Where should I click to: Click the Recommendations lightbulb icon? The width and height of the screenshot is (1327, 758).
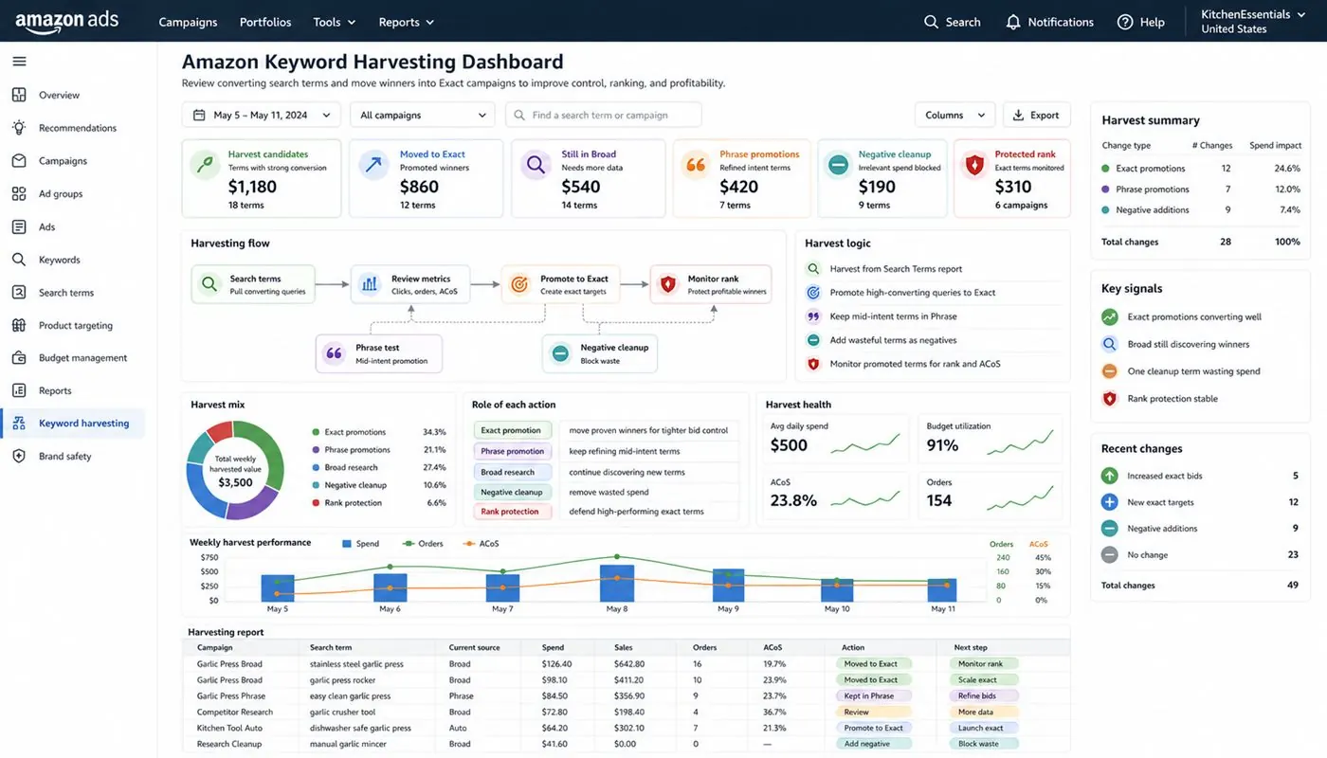19,128
